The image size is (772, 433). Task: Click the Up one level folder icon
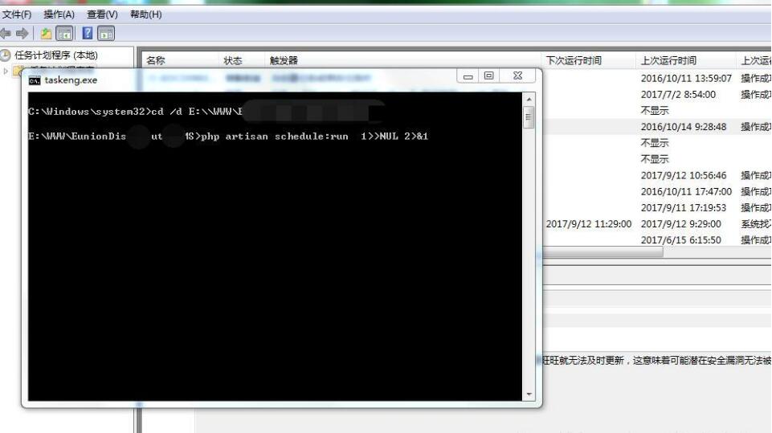point(47,34)
